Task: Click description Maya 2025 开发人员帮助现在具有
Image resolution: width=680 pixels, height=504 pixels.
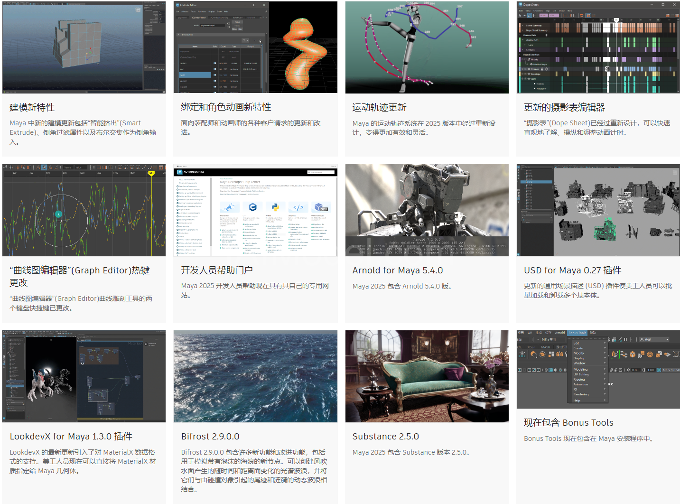Action: pos(255,290)
